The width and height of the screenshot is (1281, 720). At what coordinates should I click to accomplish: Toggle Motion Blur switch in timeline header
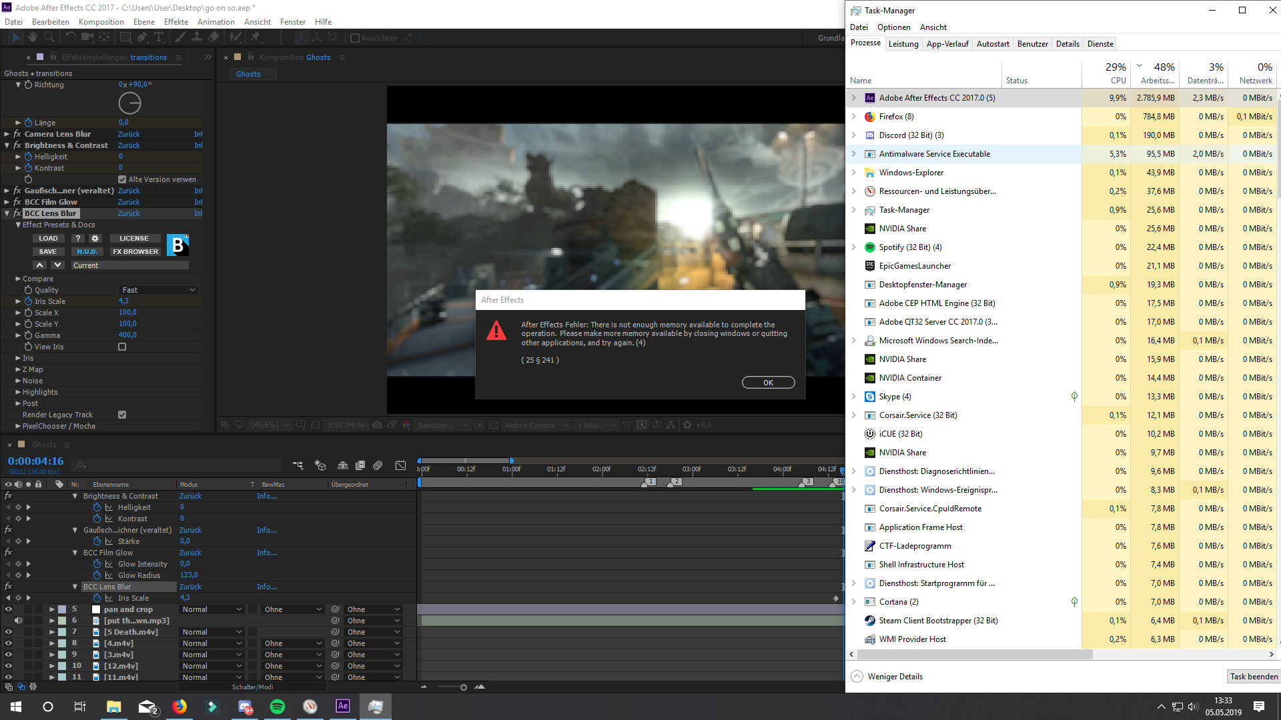coord(378,465)
